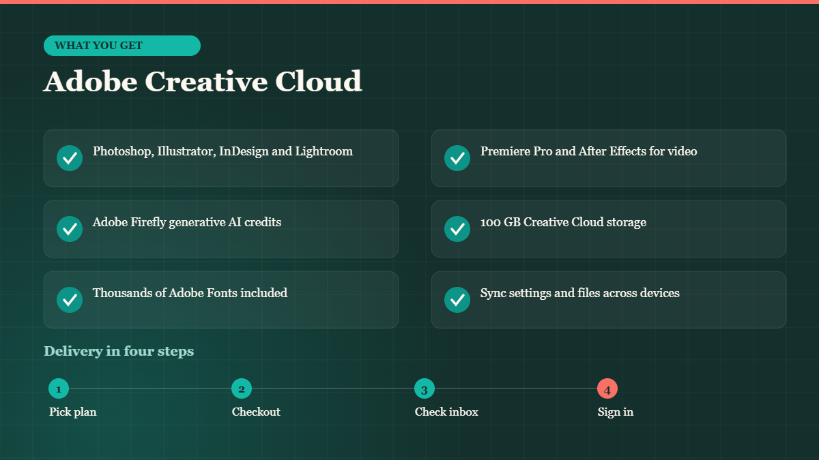This screenshot has width=819, height=460.
Task: Click the checkmark icon beside Photoshop, Illustrator, InDesign
Action: pos(70,158)
